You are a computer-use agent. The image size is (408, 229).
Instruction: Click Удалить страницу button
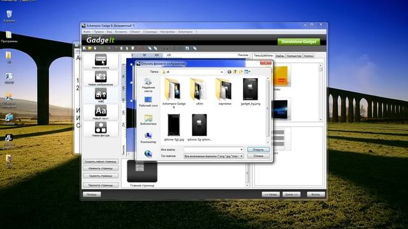pos(101,176)
